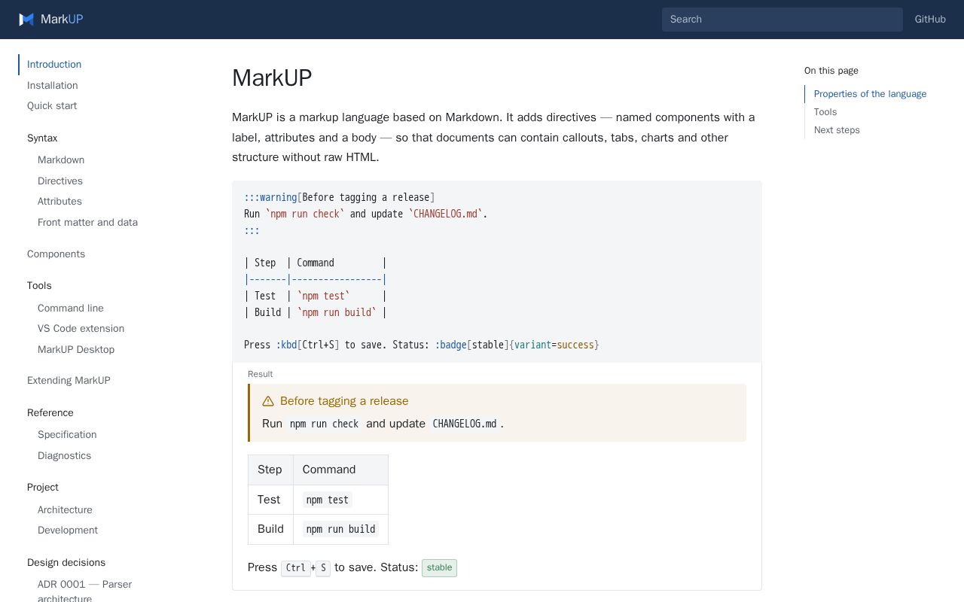
Task: Open the GitHub link in header
Action: 930,20
